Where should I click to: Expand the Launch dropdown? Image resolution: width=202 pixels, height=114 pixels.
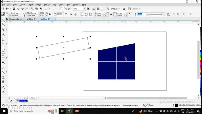pos(140,9)
